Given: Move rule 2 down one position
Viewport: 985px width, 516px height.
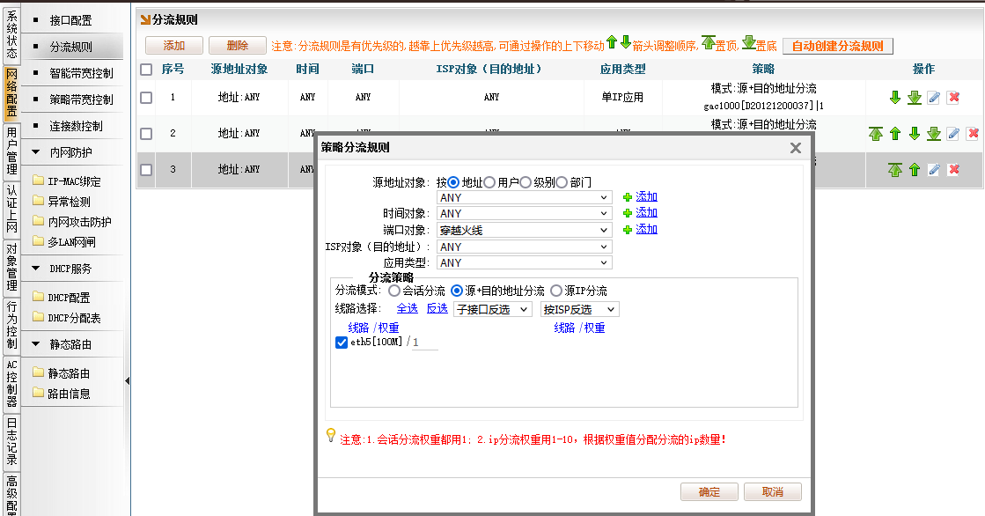Looking at the screenshot, I should point(915,133).
